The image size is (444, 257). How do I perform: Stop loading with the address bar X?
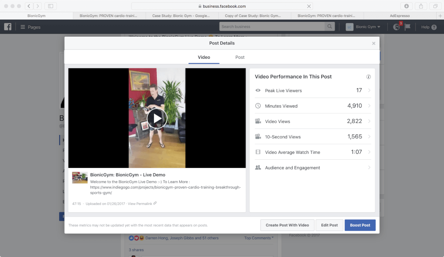click(309, 6)
